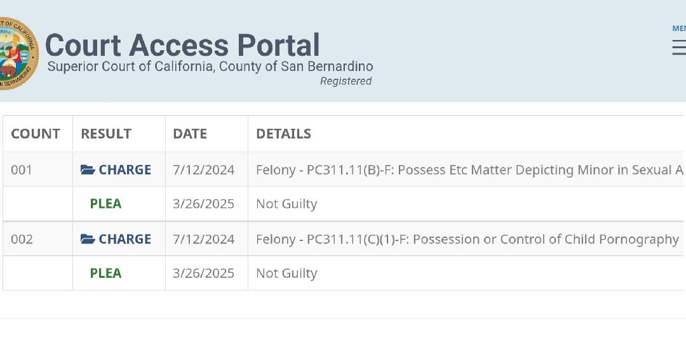Image resolution: width=686 pixels, height=359 pixels.
Task: Click the Not Guilty plea for count 001
Action: (x=286, y=204)
